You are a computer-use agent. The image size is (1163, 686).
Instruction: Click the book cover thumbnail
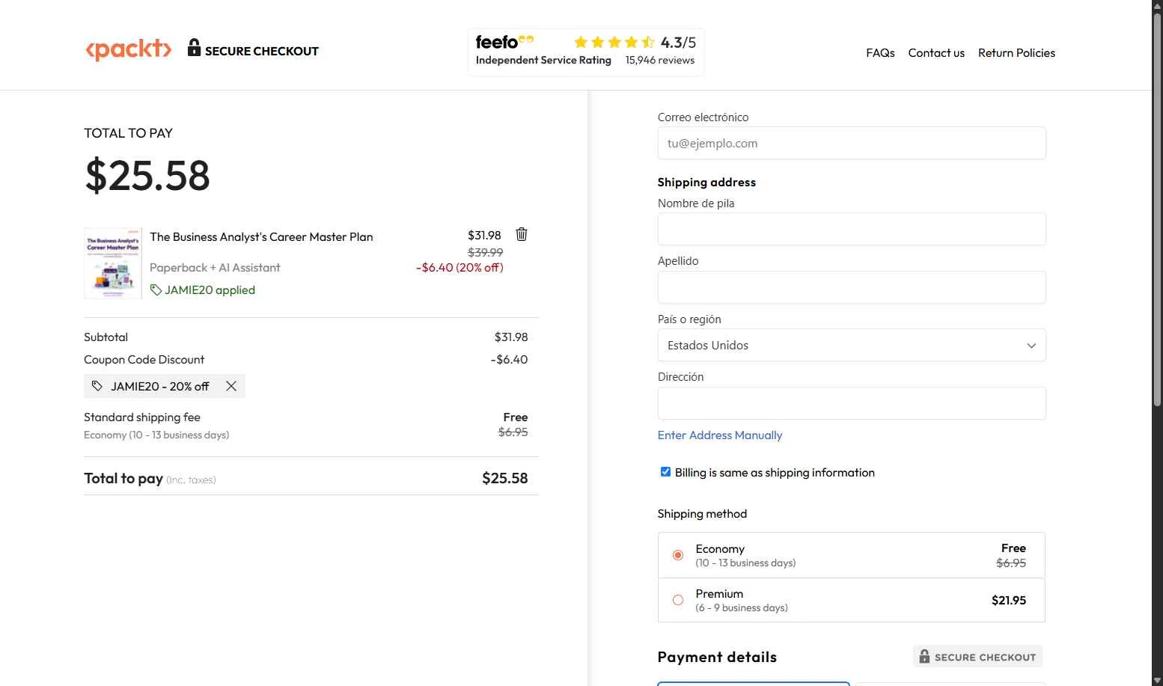click(x=113, y=263)
